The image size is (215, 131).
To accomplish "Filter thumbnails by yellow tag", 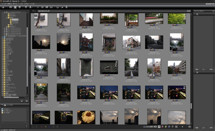I will click(166, 127).
